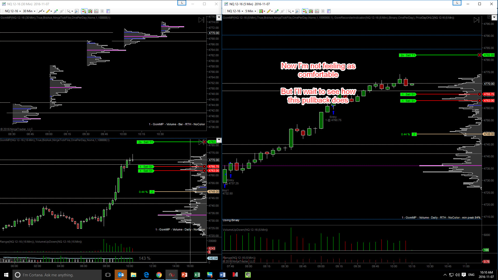Image resolution: width=498 pixels, height=280 pixels.
Task: Zoom in on the 5 Min chart
Action: tap(276, 11)
